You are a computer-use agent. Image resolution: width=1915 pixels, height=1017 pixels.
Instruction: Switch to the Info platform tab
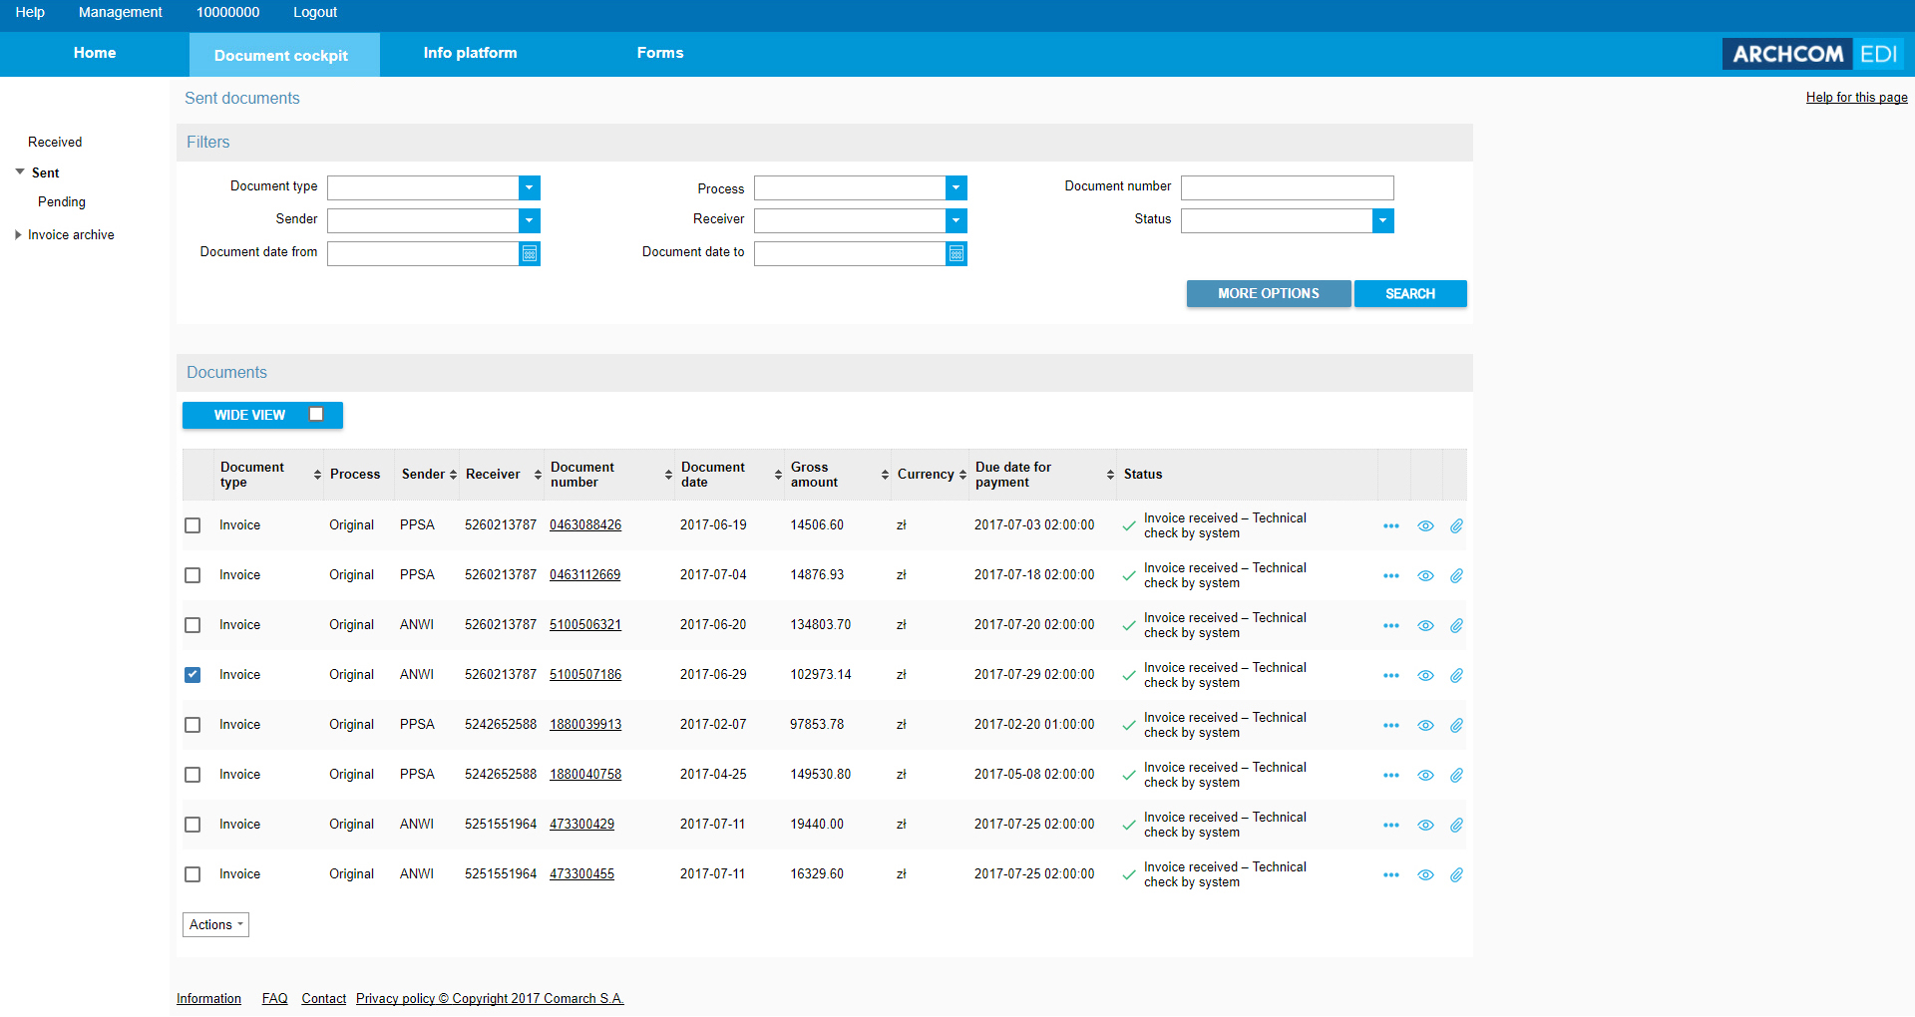[x=470, y=53]
